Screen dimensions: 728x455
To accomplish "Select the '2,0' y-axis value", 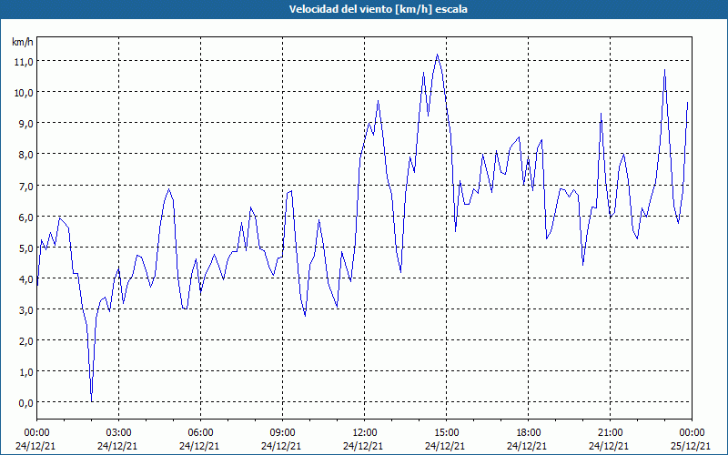I will pyautogui.click(x=26, y=340).
